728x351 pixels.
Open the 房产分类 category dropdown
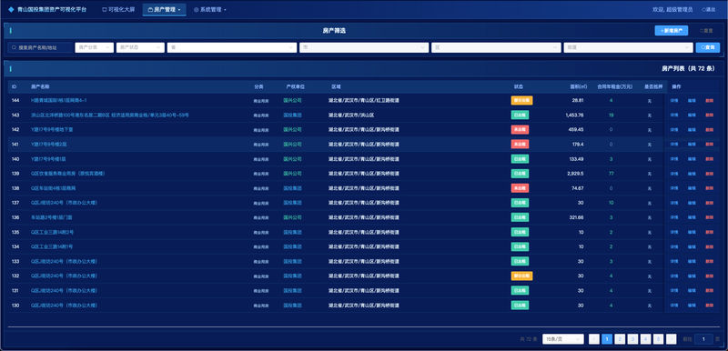pyautogui.click(x=95, y=48)
